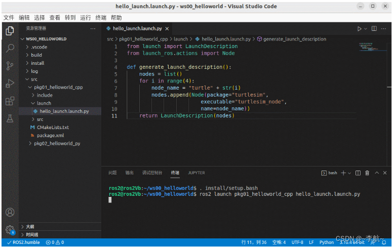Open the 转到 menu
392x247 pixels.
pos(70,18)
